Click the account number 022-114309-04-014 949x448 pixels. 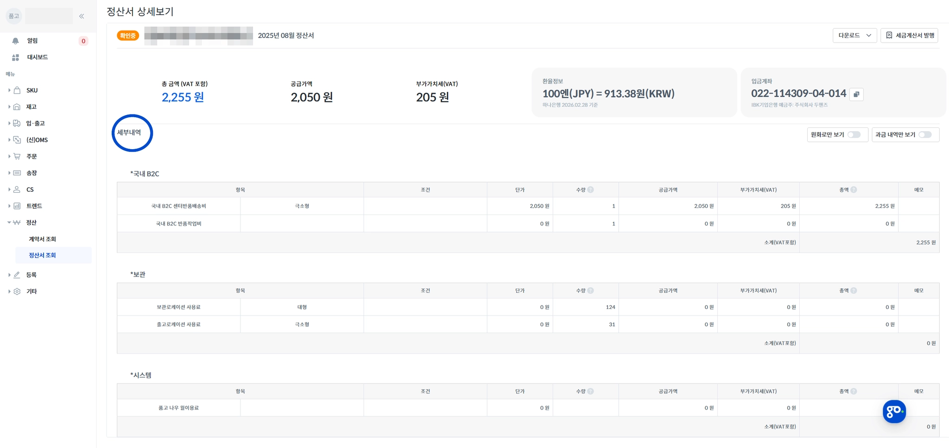[798, 94]
